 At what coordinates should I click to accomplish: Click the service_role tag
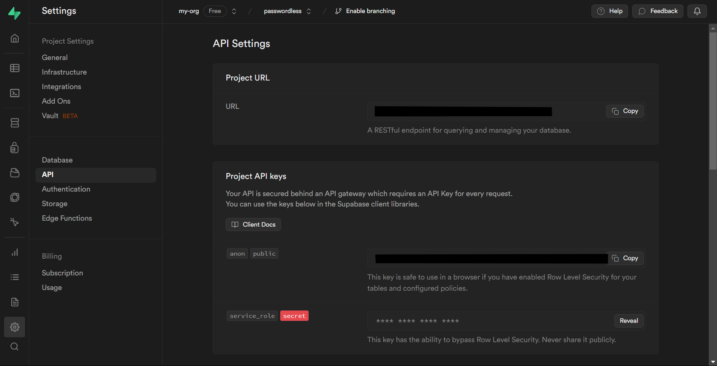click(252, 316)
